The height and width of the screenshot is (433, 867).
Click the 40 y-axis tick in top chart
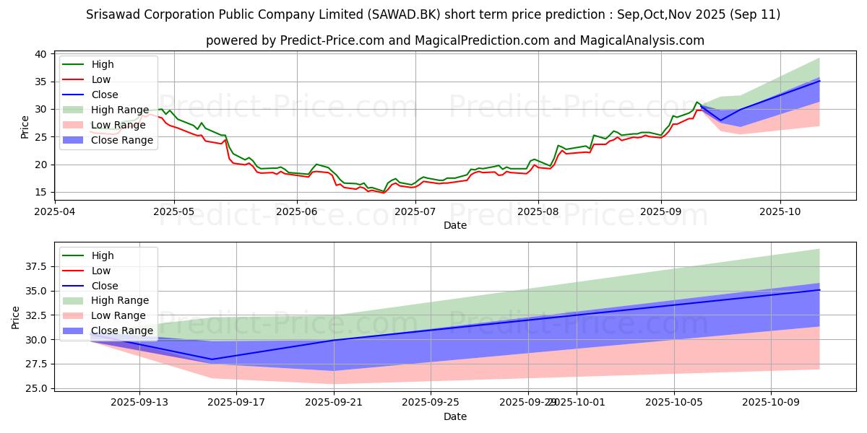40,54
